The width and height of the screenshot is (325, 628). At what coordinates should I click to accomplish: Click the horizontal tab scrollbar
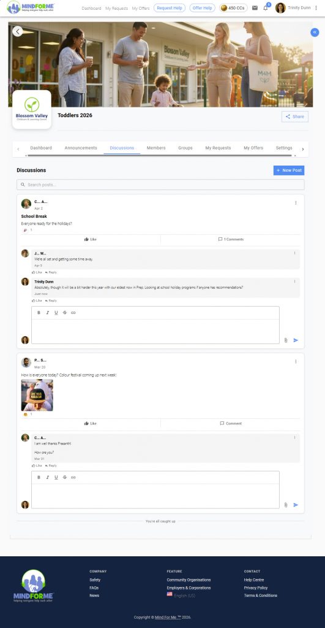160,155
